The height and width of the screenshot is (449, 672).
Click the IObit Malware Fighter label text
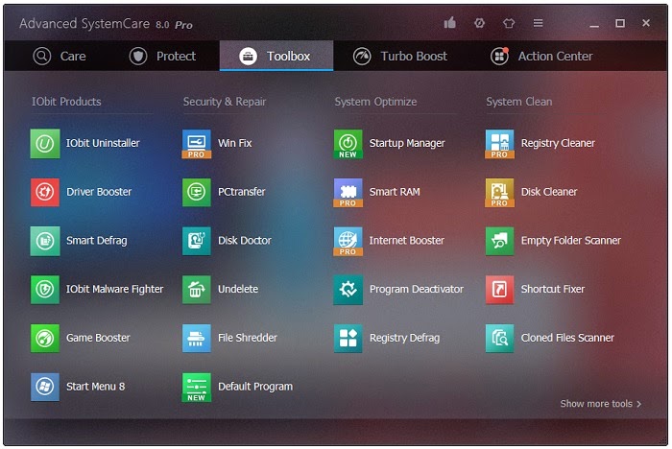point(115,290)
